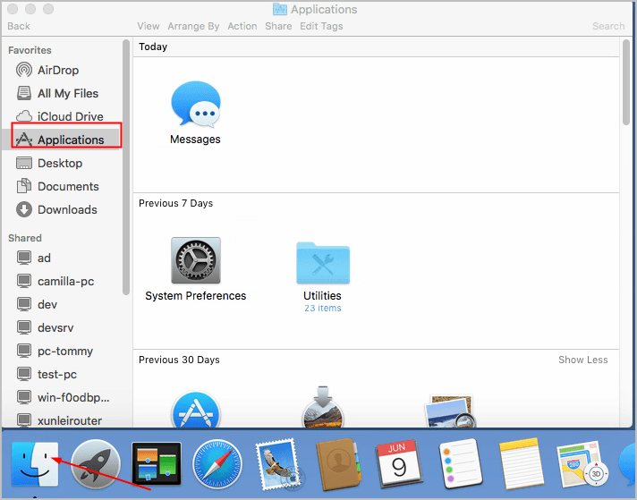Click the Back toolbar button
Image resolution: width=637 pixels, height=500 pixels.
pyautogui.click(x=19, y=26)
